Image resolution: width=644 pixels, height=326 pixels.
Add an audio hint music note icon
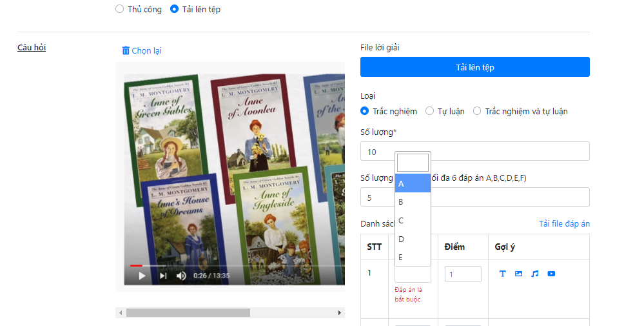(535, 274)
